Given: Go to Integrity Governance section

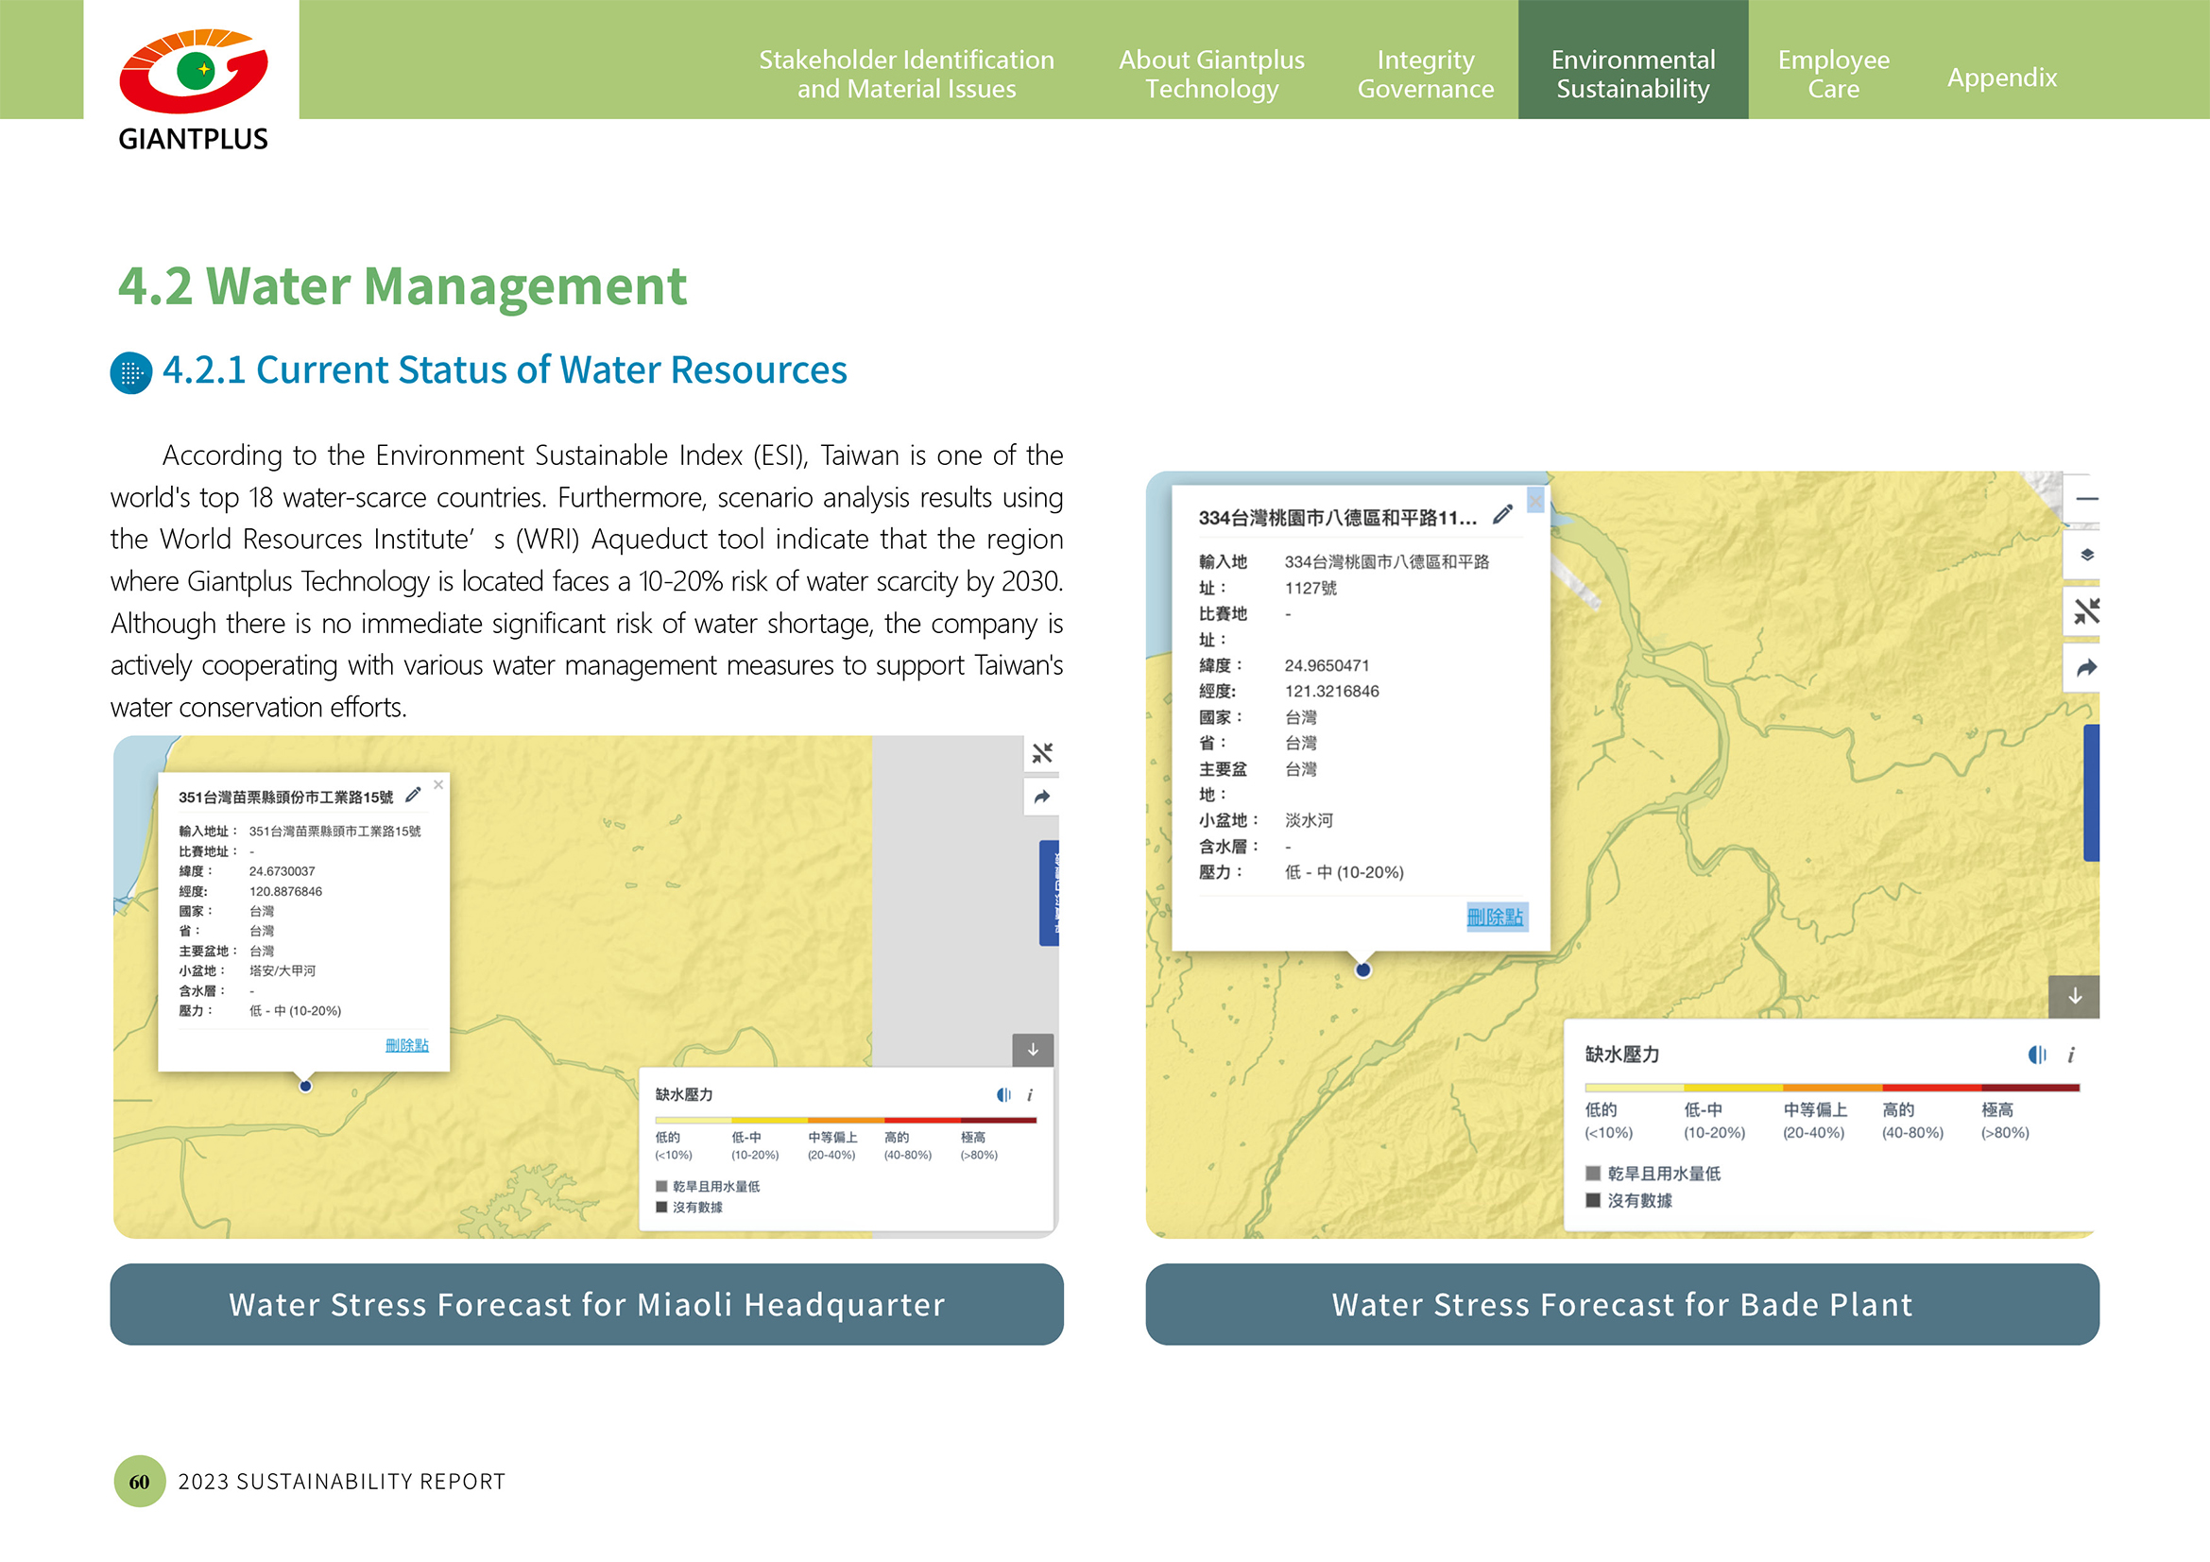Looking at the screenshot, I should coord(1425,74).
